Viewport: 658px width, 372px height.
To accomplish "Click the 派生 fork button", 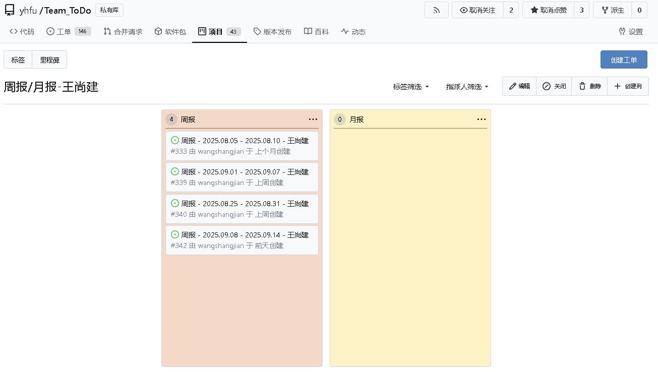I will [612, 10].
